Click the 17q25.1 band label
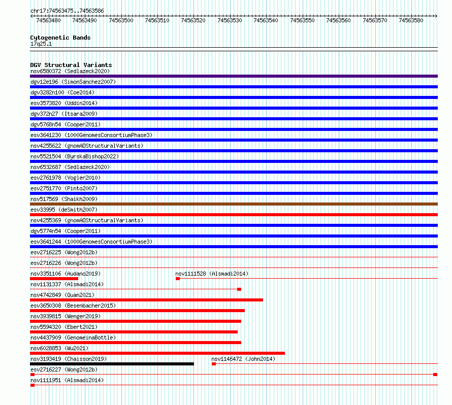This screenshot has width=452, height=405. (41, 44)
